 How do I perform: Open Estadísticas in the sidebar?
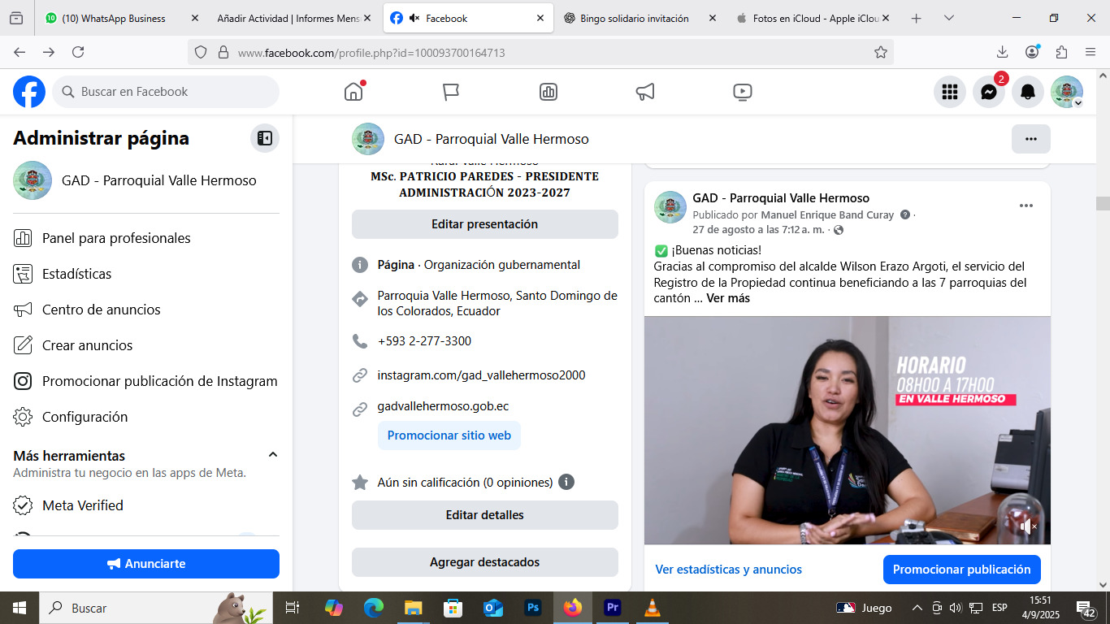click(x=76, y=274)
